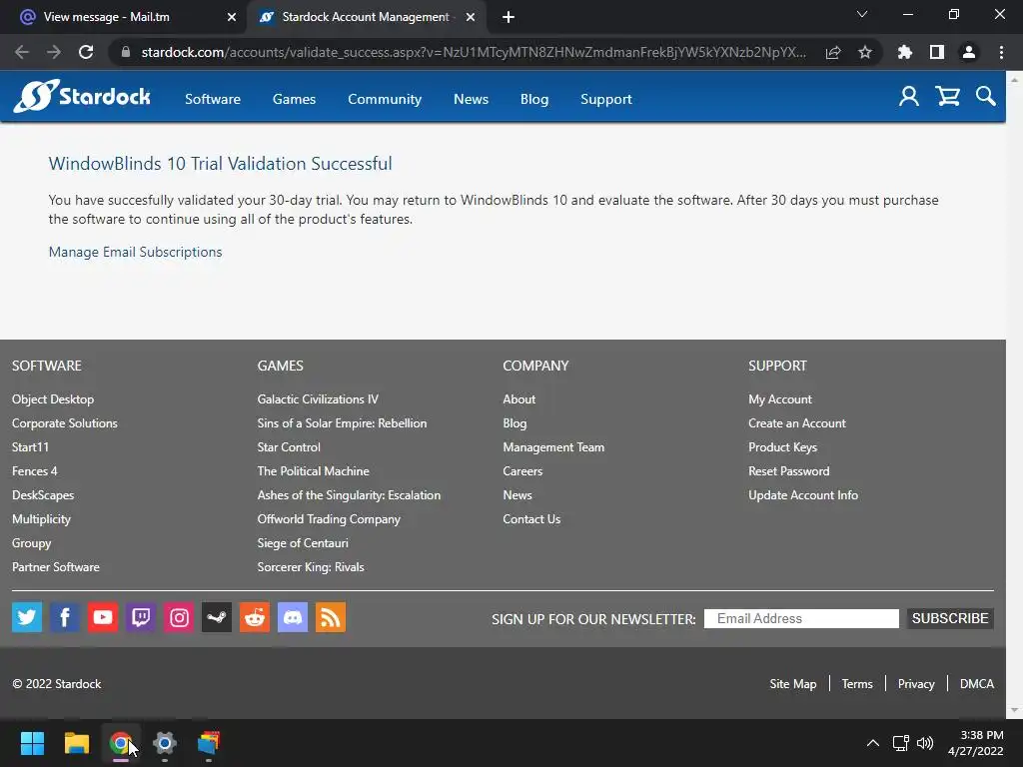
Task: Open the RSS feed icon
Action: pyautogui.click(x=331, y=617)
